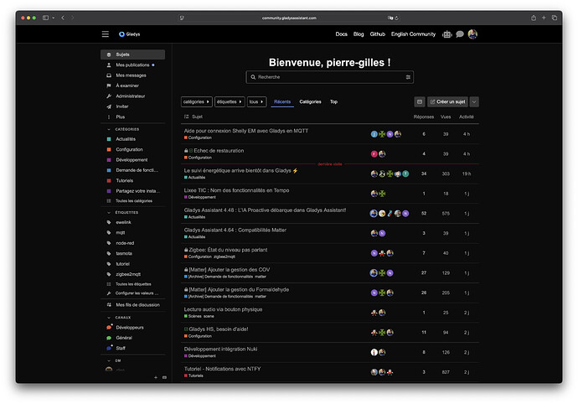Toggle bulk select next to Sujet header
The width and height of the screenshot is (578, 404).
187,117
